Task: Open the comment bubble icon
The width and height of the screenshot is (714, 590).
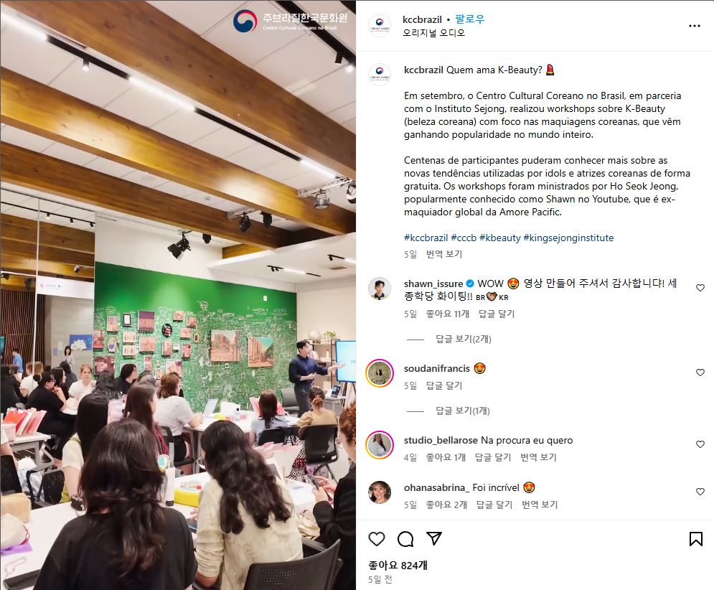Action: pyautogui.click(x=405, y=539)
